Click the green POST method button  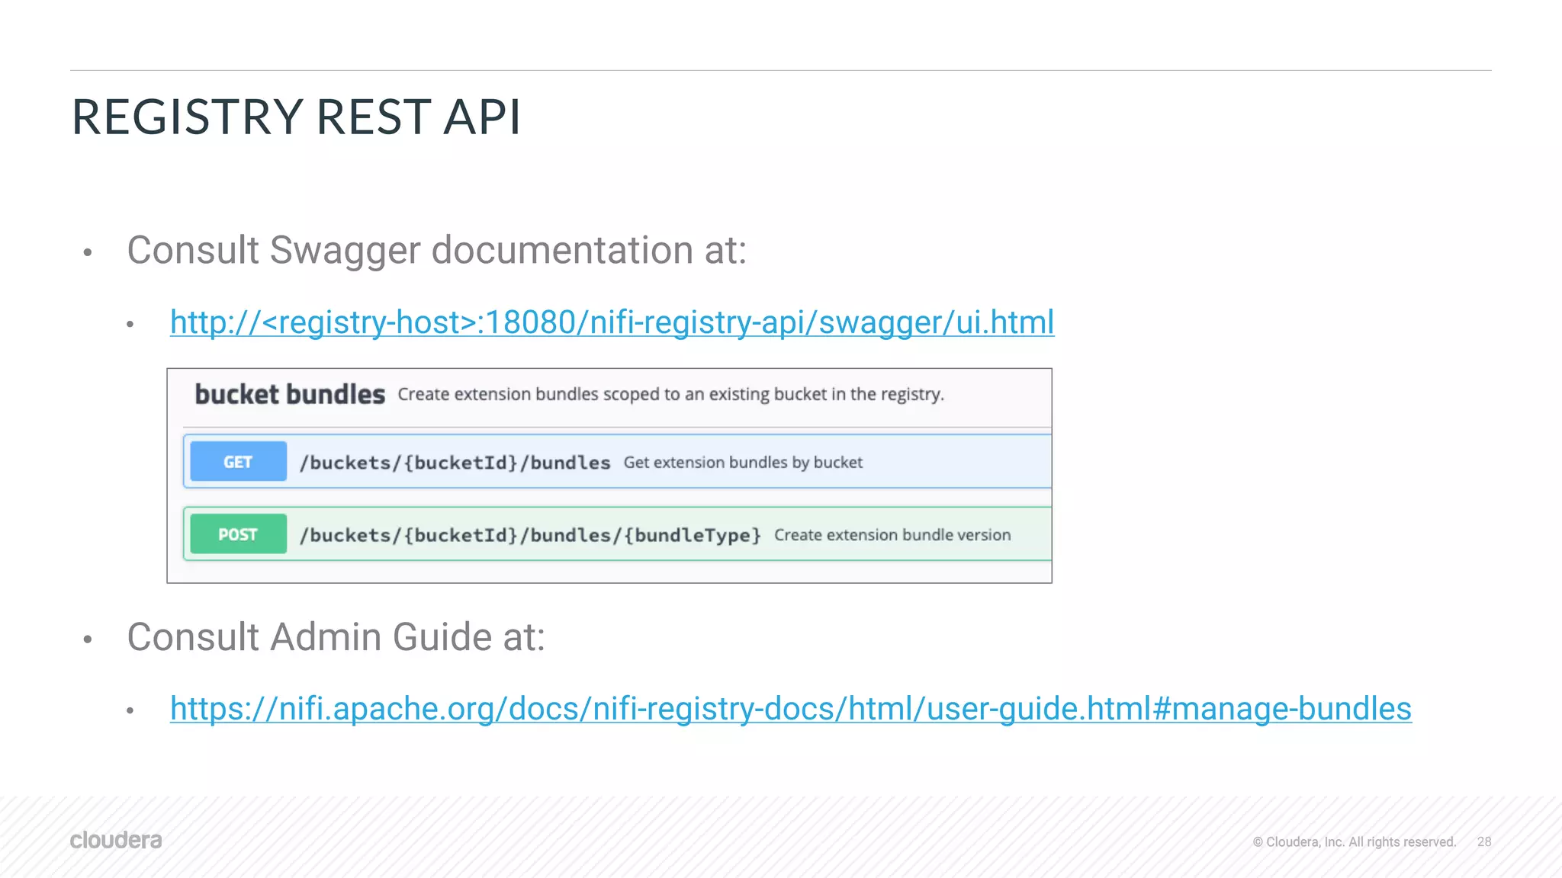238,534
